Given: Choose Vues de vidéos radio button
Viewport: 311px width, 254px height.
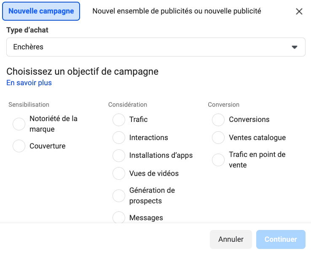Looking at the screenshot, I should point(119,173).
